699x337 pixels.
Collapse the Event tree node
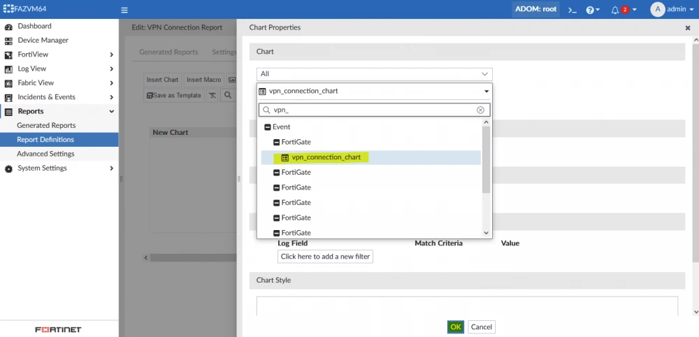pos(268,127)
